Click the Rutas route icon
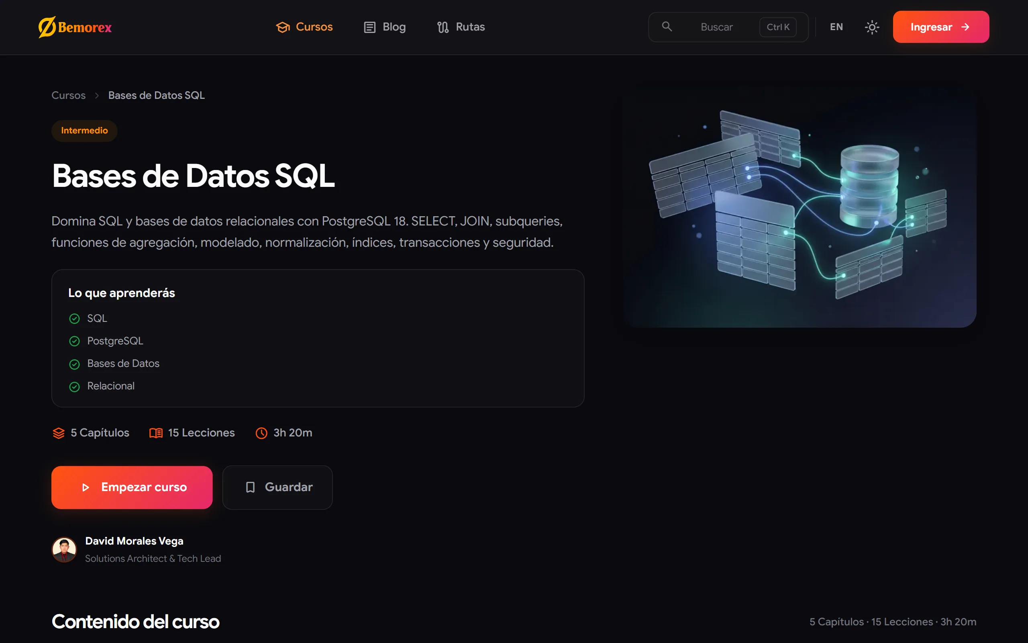 click(x=443, y=27)
